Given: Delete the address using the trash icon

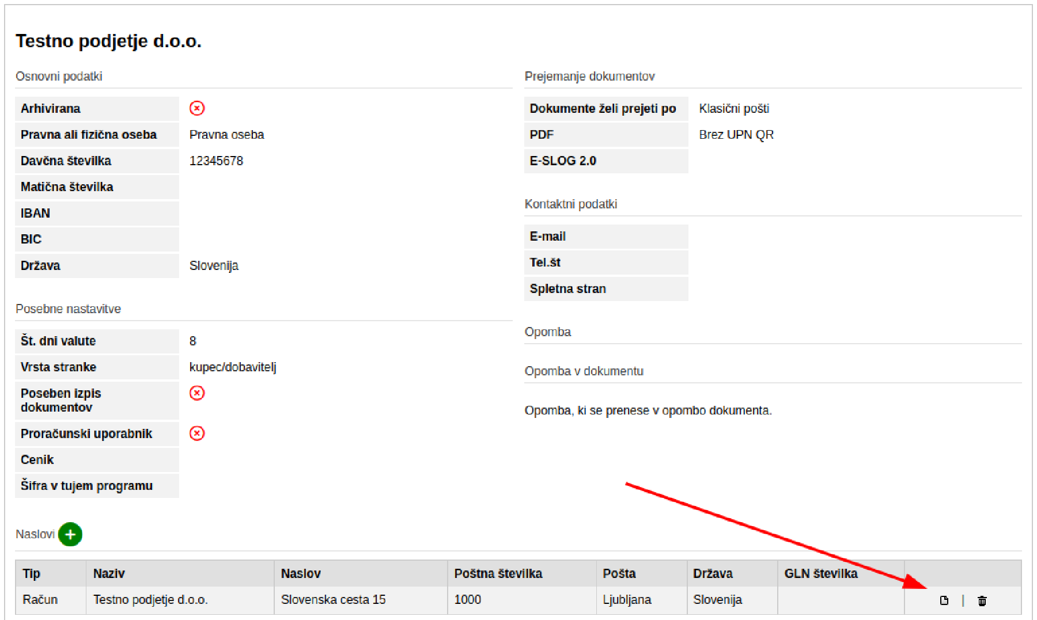Looking at the screenshot, I should 982,600.
